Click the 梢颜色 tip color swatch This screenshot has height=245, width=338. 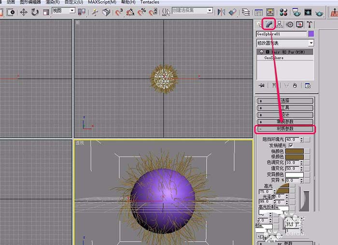[x=295, y=151]
